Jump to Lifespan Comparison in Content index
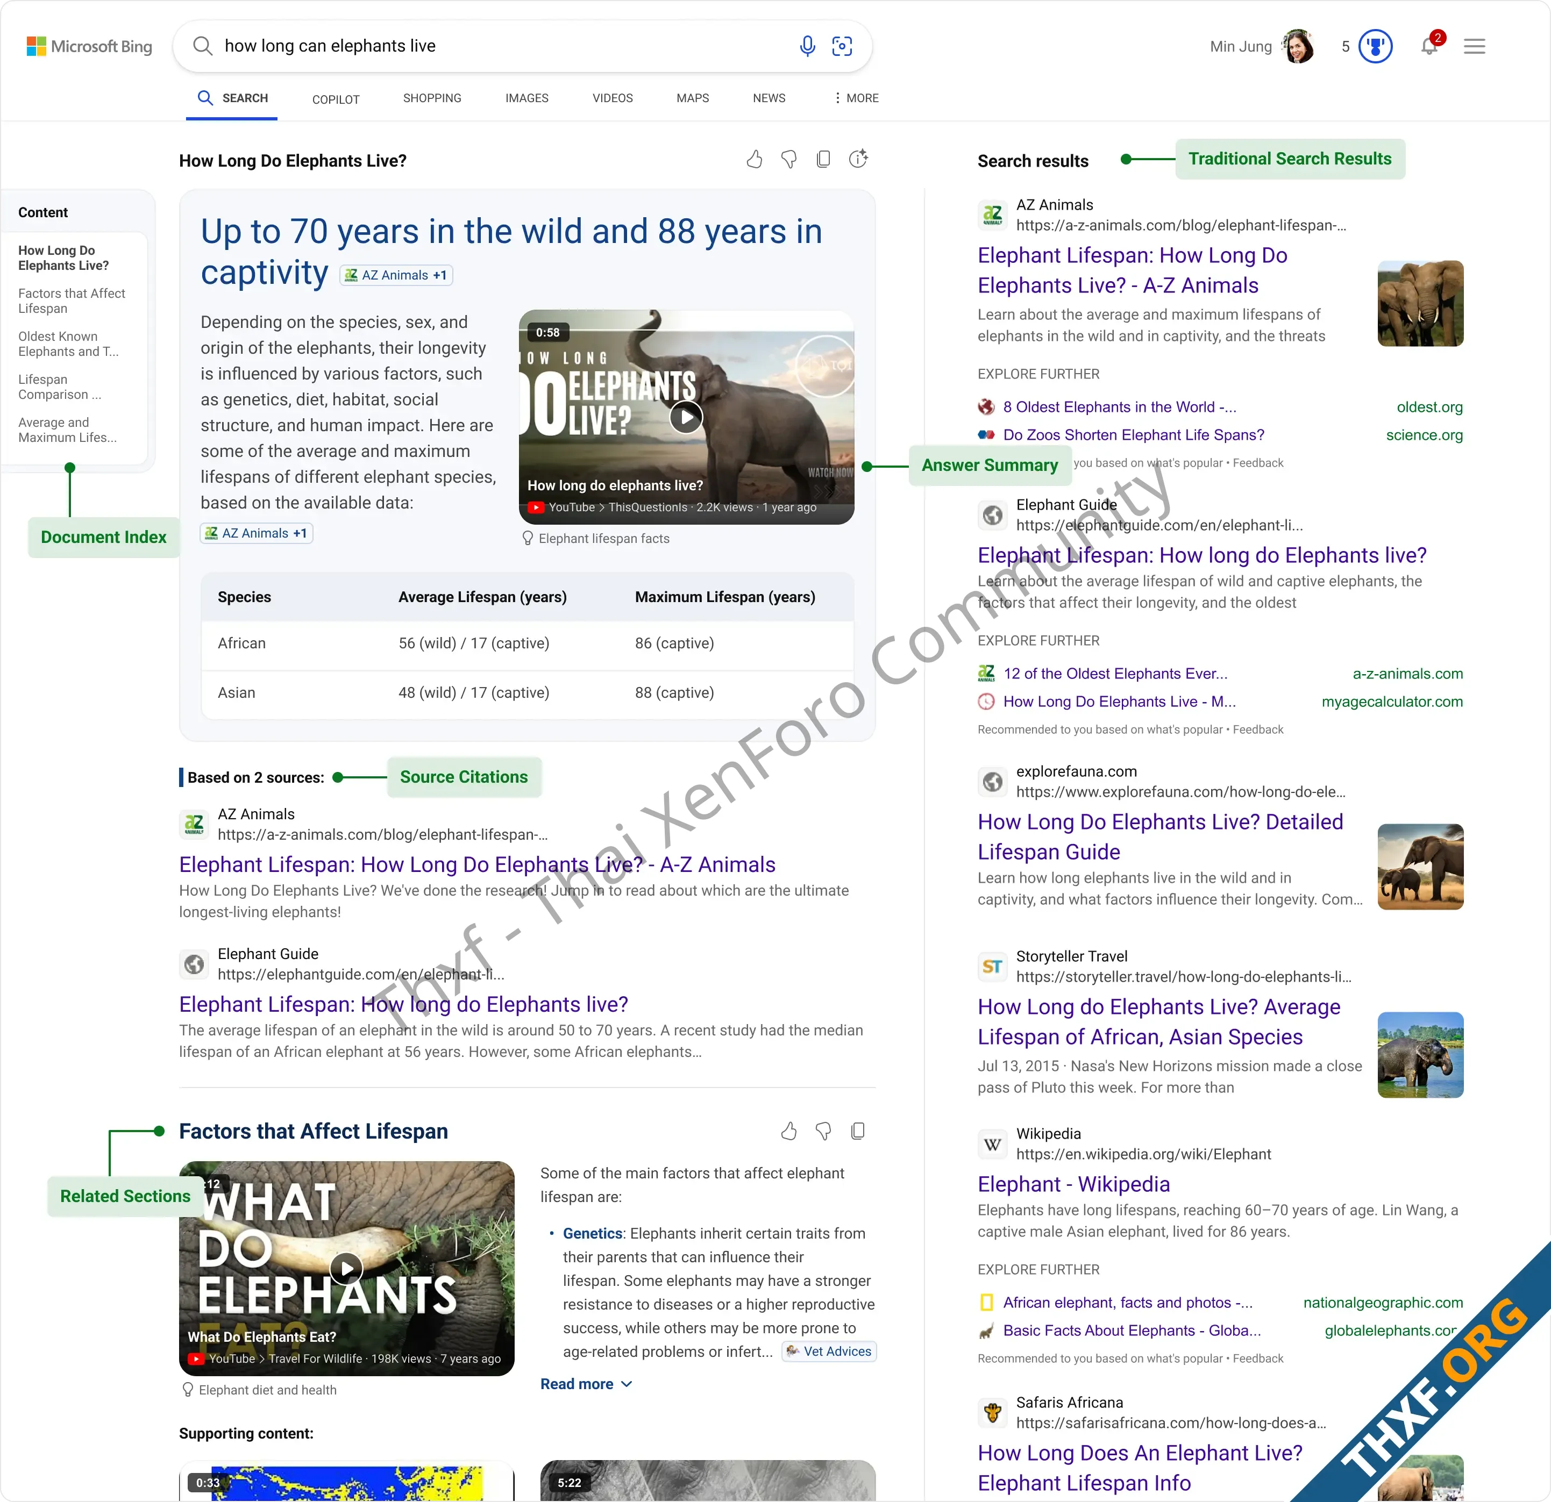 pyautogui.click(x=59, y=387)
